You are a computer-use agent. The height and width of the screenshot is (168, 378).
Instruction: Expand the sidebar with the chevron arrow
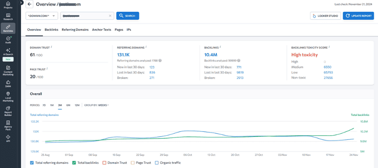21,3
